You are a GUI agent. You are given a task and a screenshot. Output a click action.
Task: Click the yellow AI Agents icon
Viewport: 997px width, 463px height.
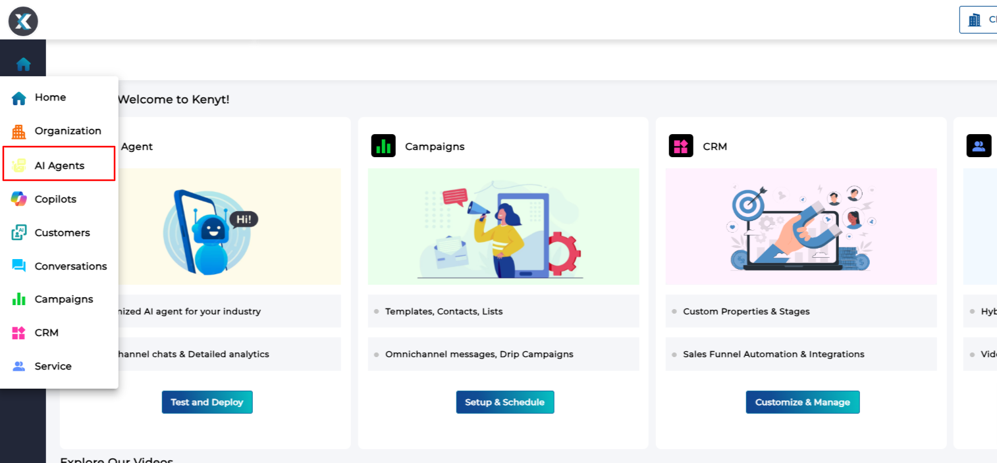click(19, 166)
